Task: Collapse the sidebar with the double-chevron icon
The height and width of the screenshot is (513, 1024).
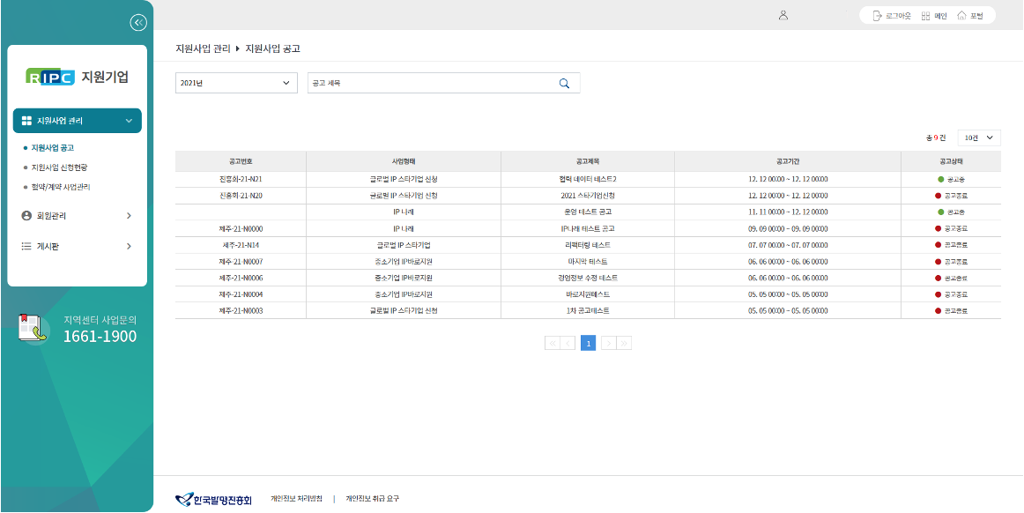Action: pyautogui.click(x=137, y=23)
